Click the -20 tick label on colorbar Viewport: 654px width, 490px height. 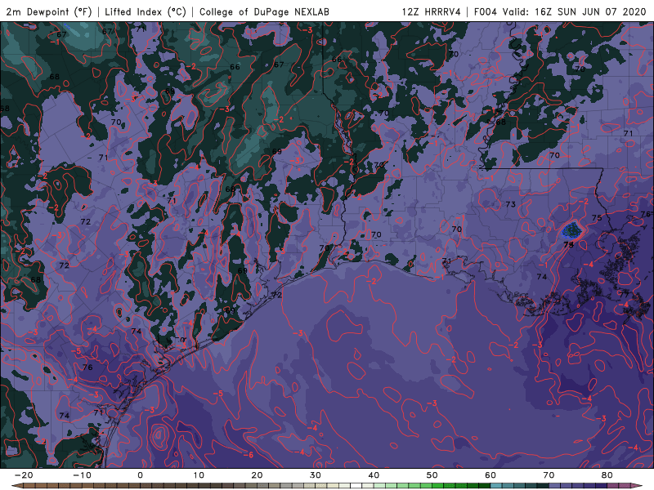click(24, 475)
